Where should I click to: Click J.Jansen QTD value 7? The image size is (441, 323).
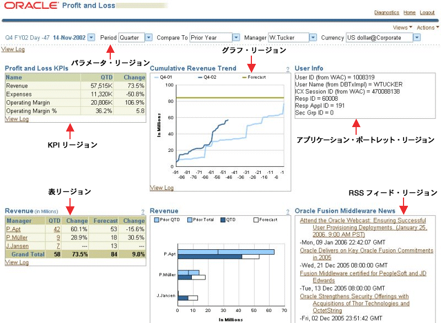[x=58, y=246]
